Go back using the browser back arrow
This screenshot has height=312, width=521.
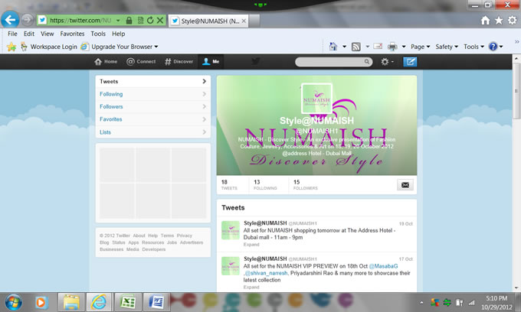click(10, 20)
